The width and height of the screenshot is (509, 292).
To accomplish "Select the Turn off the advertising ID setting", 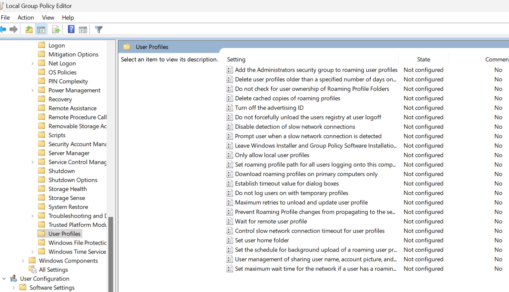I will pos(269,108).
